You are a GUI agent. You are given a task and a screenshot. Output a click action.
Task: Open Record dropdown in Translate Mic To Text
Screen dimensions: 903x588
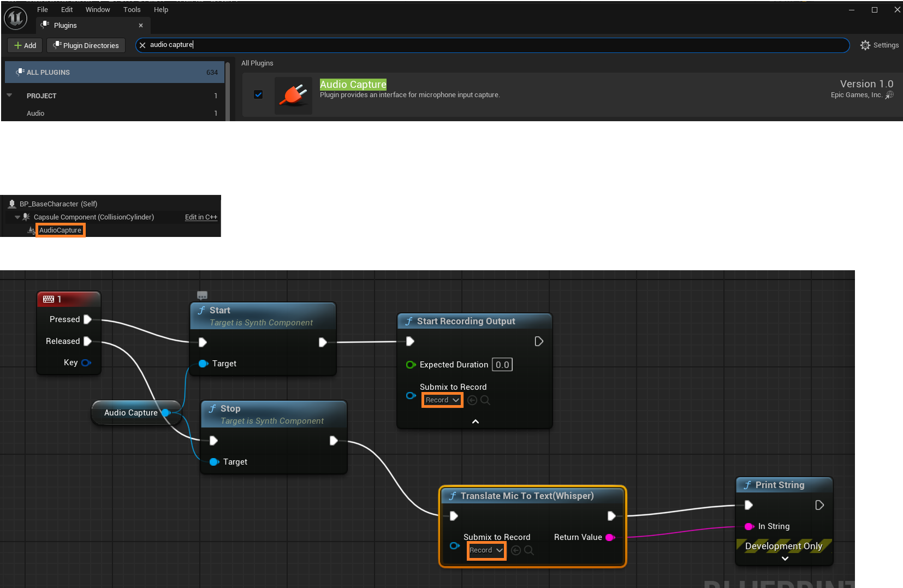(x=486, y=550)
